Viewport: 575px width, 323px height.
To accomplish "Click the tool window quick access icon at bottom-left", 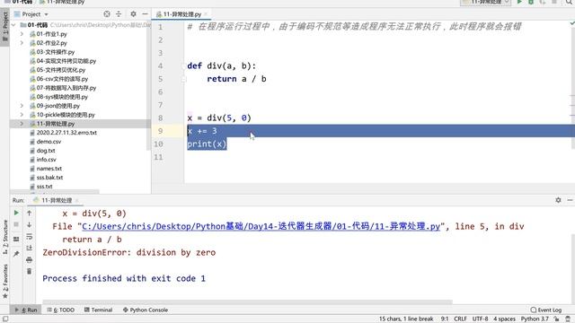I will [5, 319].
